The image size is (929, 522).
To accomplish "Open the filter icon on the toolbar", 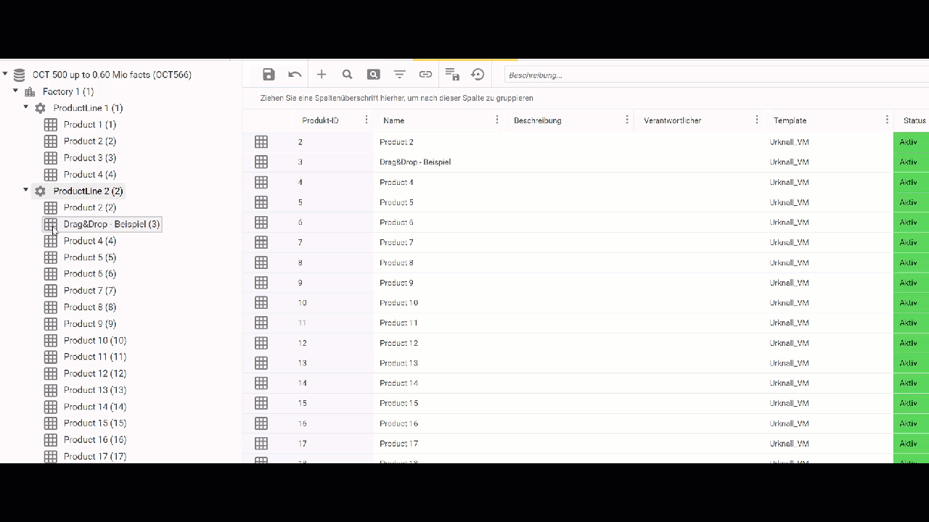I will point(399,74).
